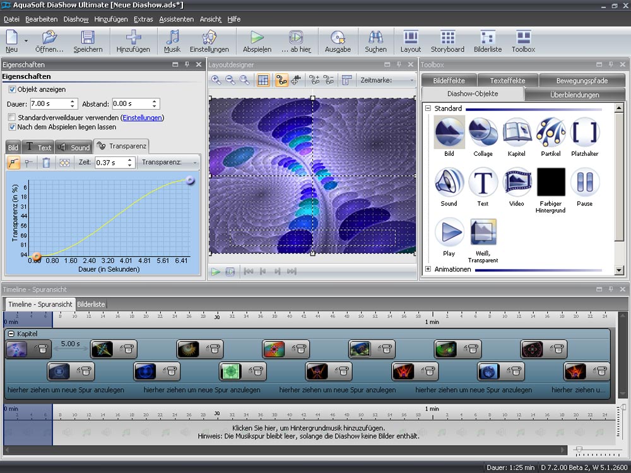This screenshot has height=473, width=631.
Task: Click the Farbiger Hintergrund black swatch
Action: 550,182
